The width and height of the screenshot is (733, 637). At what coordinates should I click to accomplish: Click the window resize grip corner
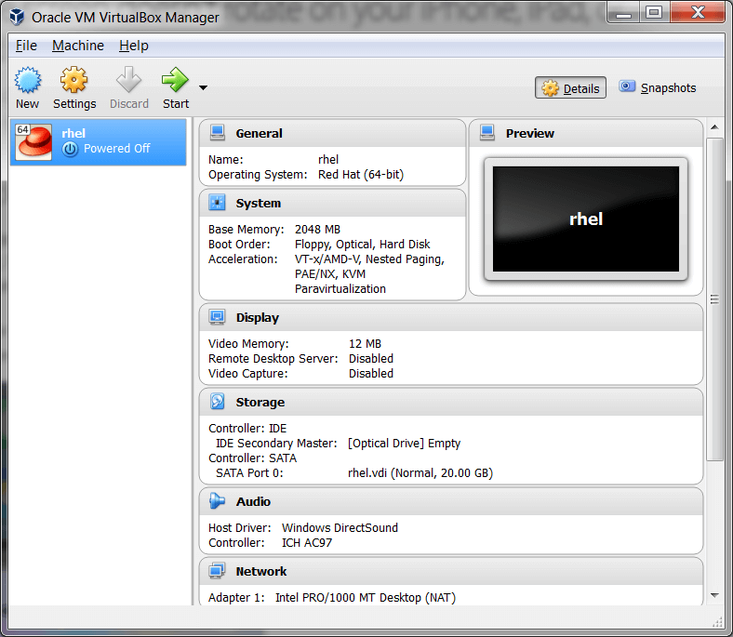point(717,621)
